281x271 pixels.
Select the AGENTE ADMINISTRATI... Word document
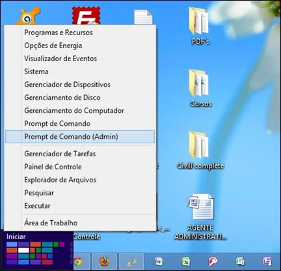coord(200,217)
